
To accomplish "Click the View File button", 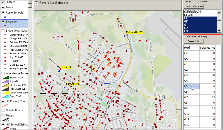I will click(x=194, y=41).
